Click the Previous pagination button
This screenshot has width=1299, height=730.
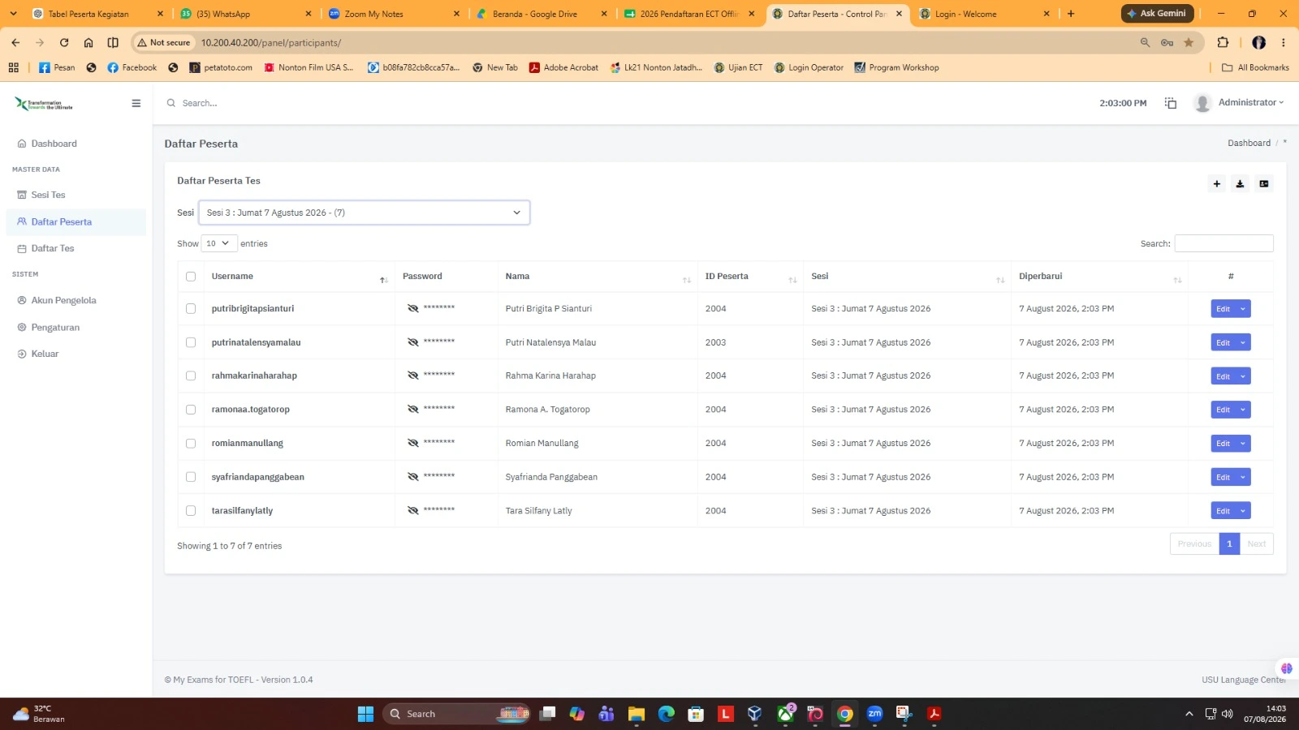point(1194,544)
